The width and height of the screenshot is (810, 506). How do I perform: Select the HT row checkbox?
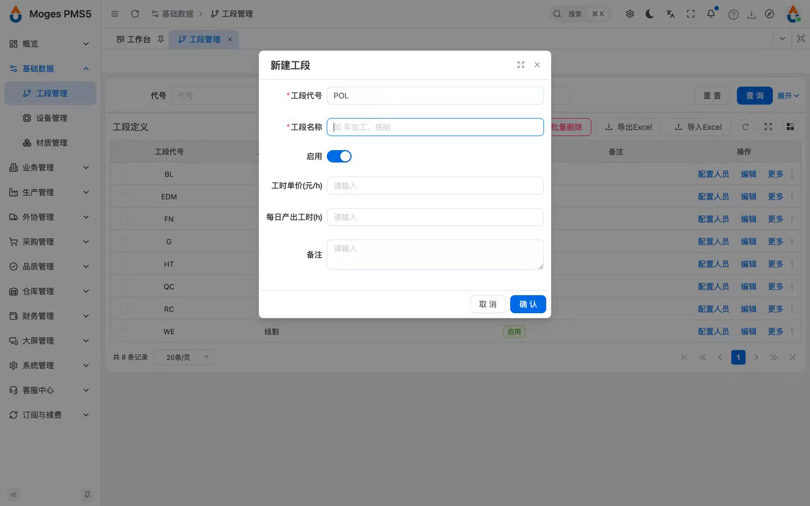coord(124,264)
